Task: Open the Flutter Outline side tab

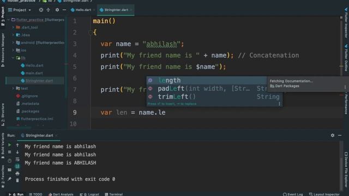Action: point(346,58)
